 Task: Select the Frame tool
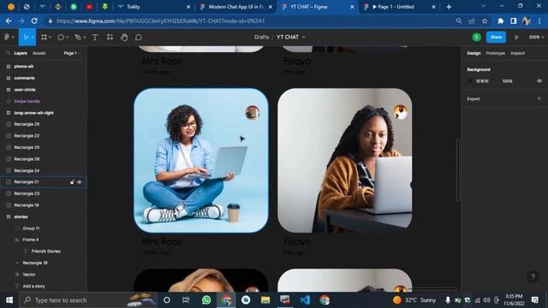click(x=44, y=37)
